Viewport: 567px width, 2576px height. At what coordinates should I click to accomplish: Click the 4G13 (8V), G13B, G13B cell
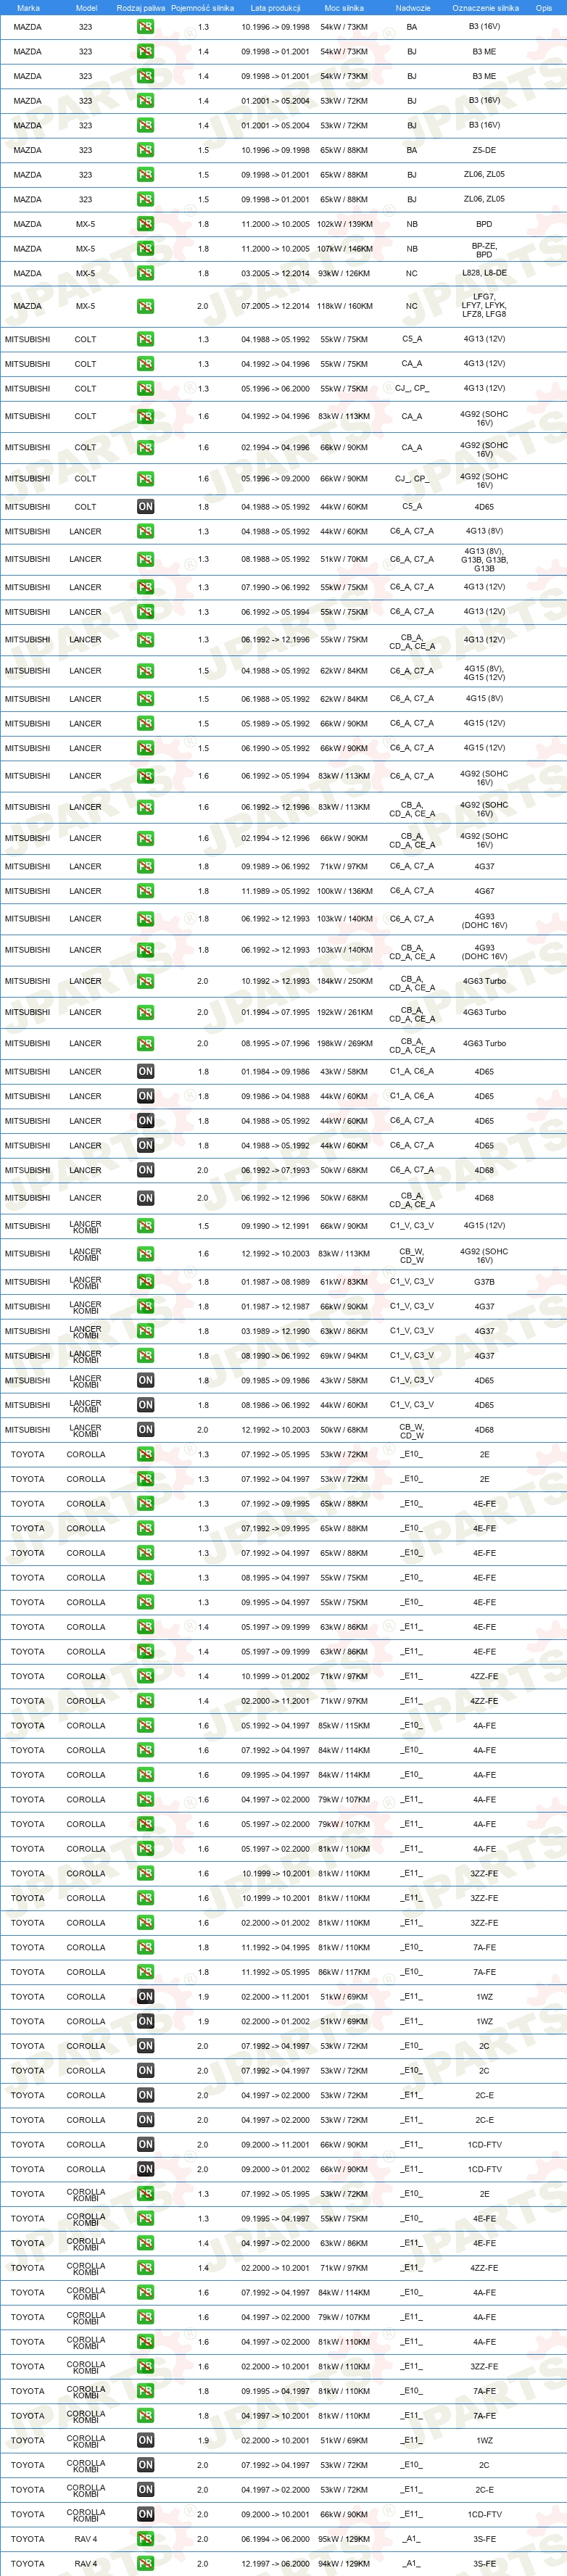tap(484, 559)
